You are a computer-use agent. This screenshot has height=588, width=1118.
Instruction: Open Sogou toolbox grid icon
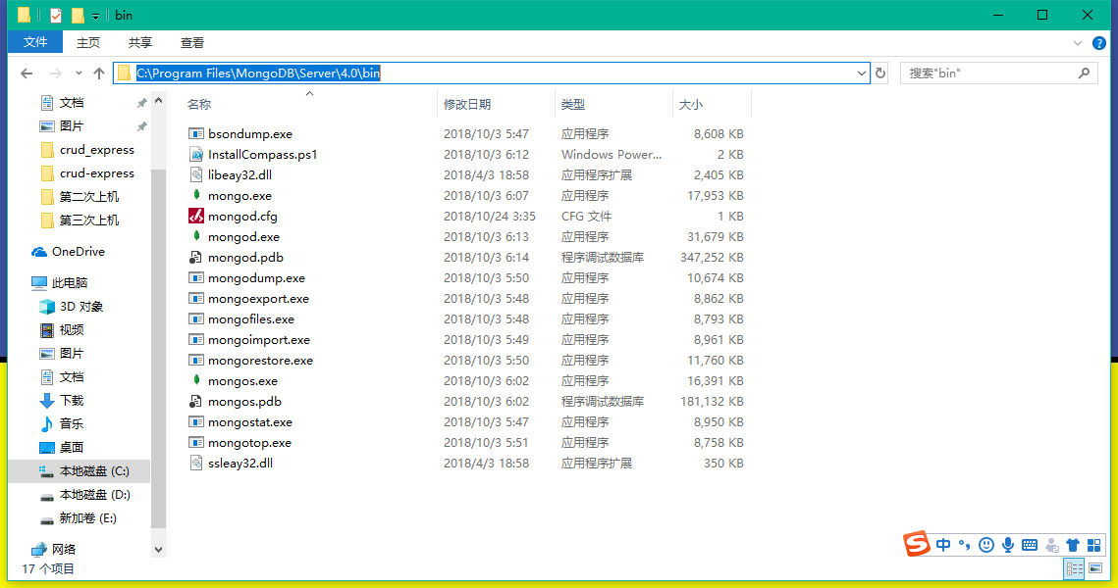1093,545
